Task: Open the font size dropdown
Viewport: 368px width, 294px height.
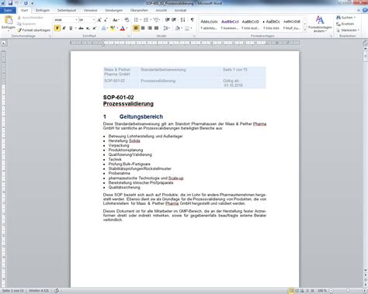Action: (93, 20)
